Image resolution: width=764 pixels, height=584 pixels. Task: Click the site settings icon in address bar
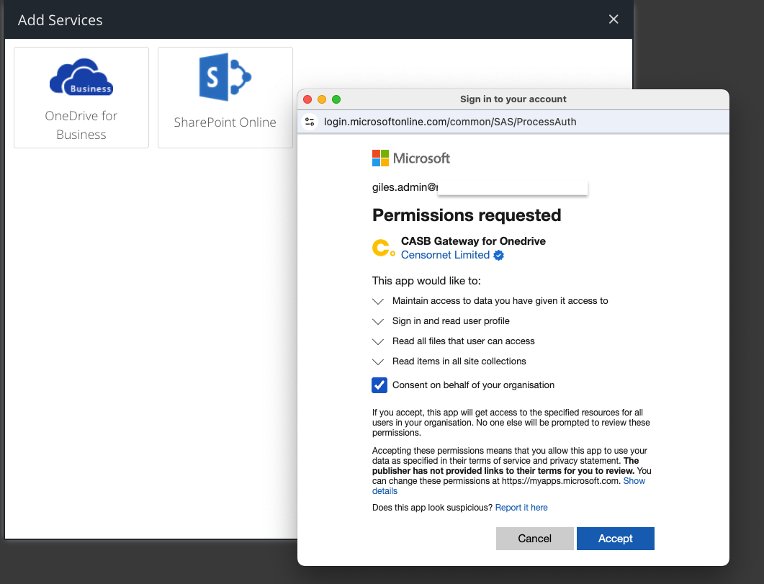tap(310, 122)
